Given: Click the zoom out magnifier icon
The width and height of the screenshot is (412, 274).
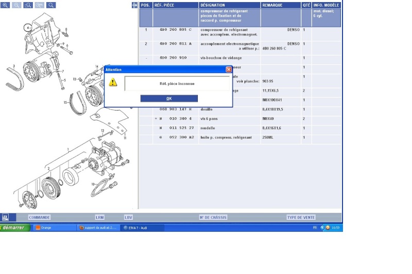Looking at the screenshot, I should click(x=17, y=5).
